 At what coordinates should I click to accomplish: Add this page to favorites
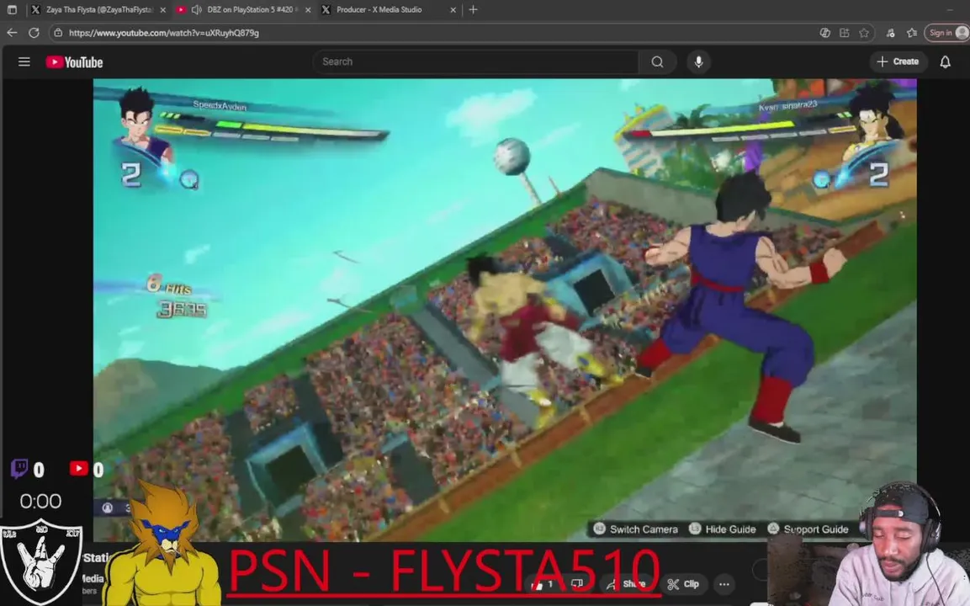[x=864, y=33]
